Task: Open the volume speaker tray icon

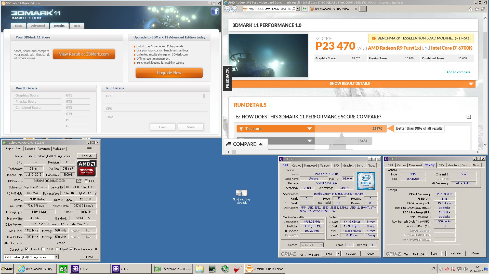Action: (466, 269)
